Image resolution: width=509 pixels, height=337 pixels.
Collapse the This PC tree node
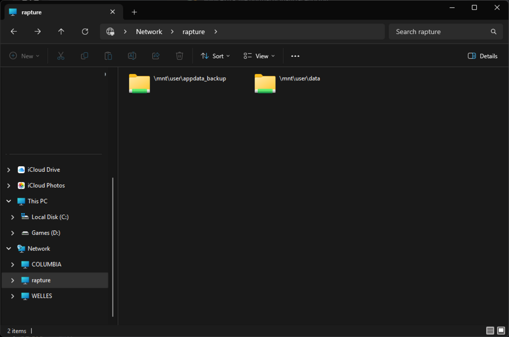pyautogui.click(x=9, y=201)
